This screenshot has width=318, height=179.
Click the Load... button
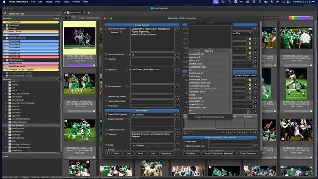129,154
